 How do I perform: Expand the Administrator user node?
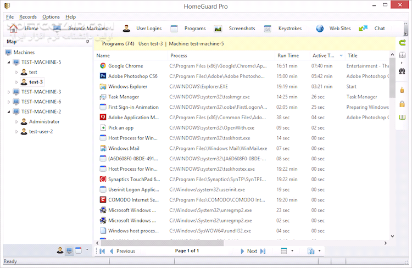16,122
